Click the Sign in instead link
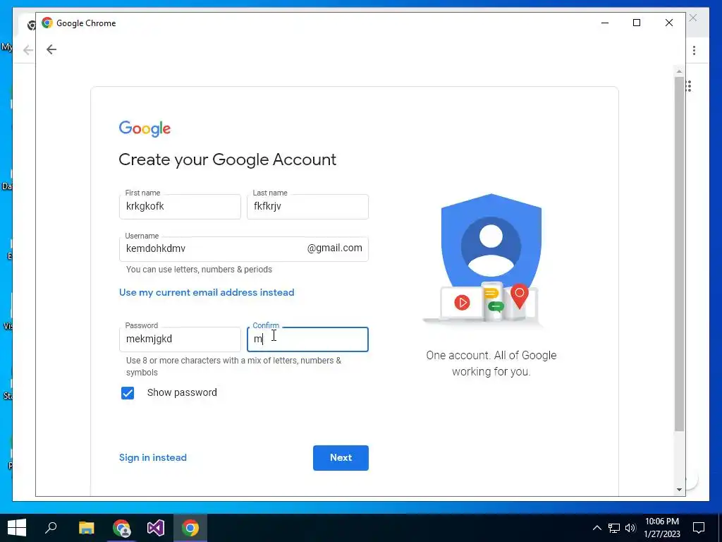 (153, 457)
